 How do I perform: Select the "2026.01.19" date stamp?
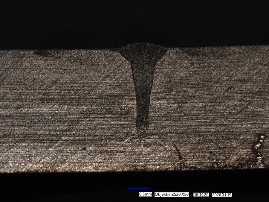click(222, 195)
